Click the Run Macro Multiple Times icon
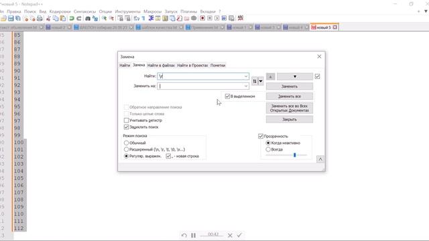The width and height of the screenshot is (429, 241). (225, 18)
